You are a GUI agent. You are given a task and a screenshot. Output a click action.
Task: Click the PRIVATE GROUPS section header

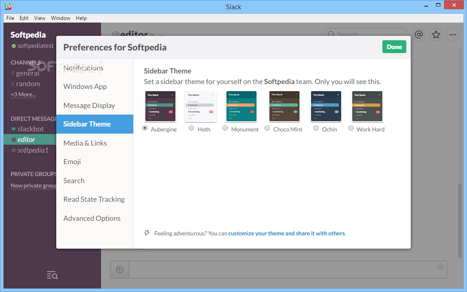coord(33,174)
